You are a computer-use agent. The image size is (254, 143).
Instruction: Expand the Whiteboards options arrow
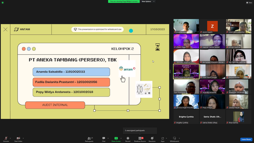[x=179, y=138]
